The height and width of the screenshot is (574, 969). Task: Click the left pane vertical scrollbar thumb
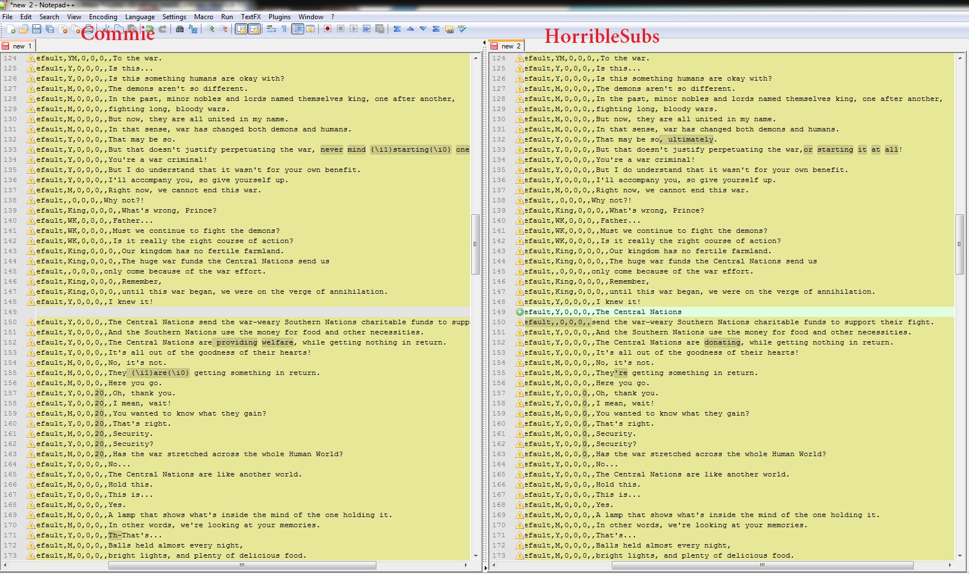(x=475, y=244)
